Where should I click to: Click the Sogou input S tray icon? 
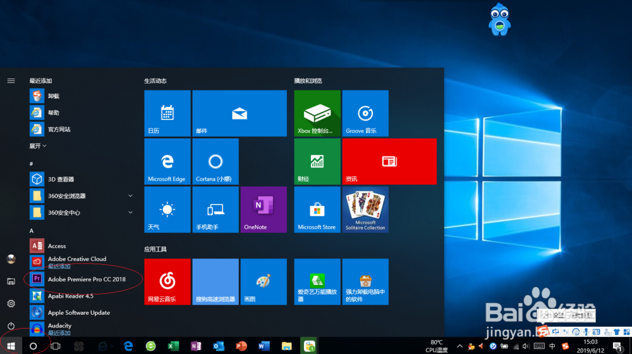[565, 346]
